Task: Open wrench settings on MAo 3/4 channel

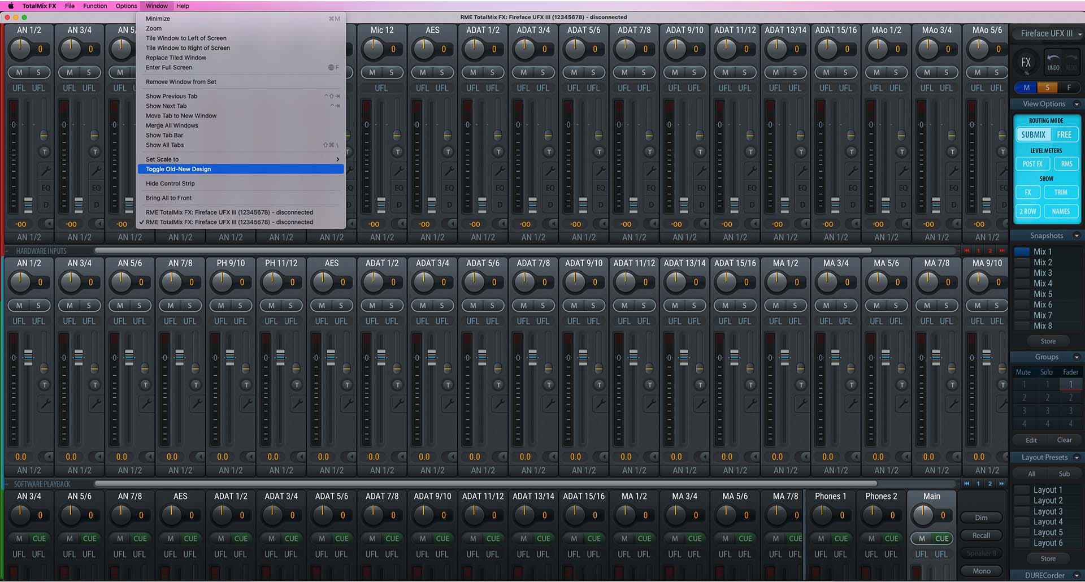Action: [953, 171]
